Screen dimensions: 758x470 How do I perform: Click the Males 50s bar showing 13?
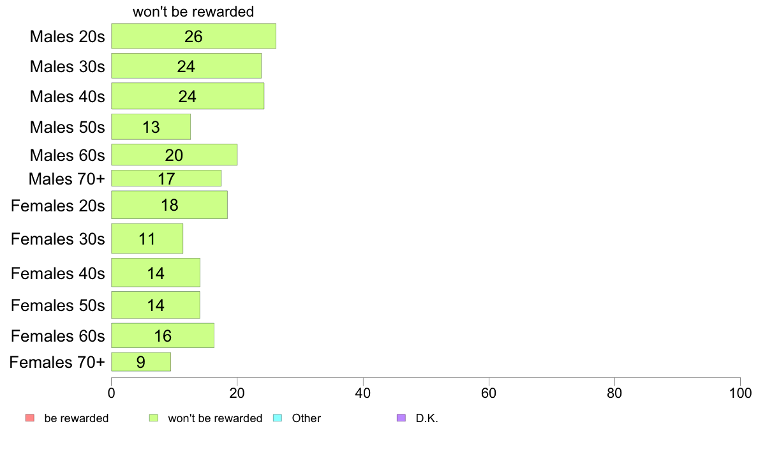click(151, 127)
